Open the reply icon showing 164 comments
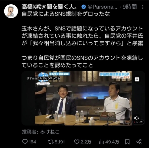Image resolution: width=149 pixels, height=148 pixels. [25, 142]
